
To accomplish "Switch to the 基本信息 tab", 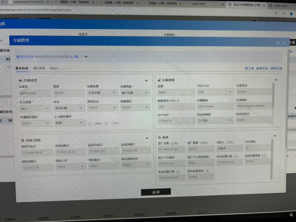I will tap(22, 68).
